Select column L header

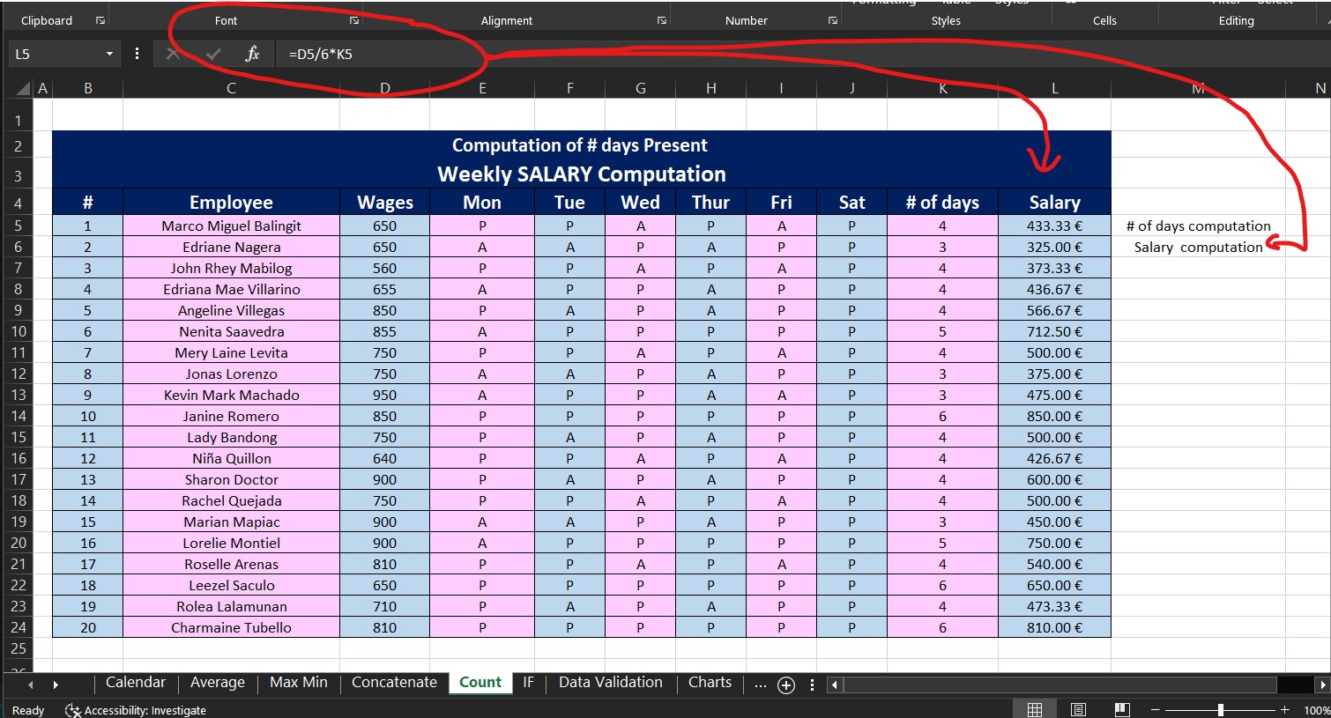point(1054,88)
